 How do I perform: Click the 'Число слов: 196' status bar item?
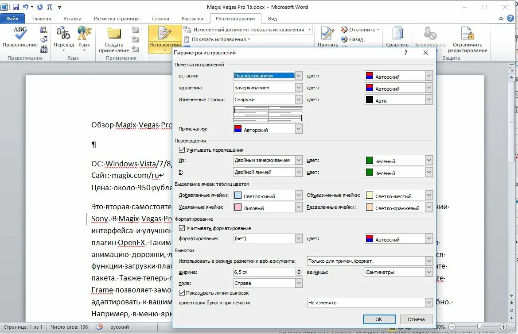tap(70, 327)
